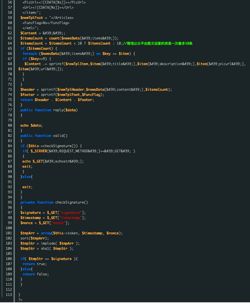Click '$newTplHeader' argument on line 73
The image size is (250, 303).
pyautogui.click(x=71, y=90)
